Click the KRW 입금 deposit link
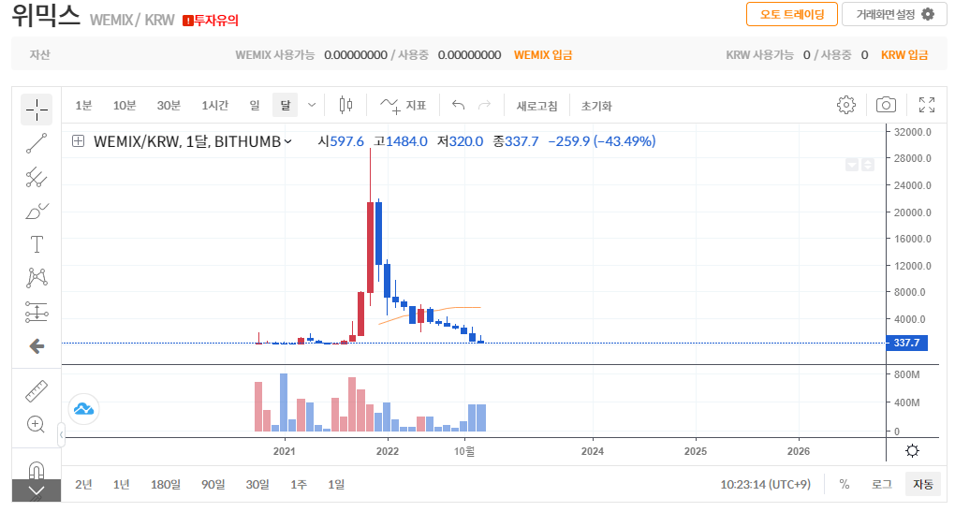This screenshot has height=512, width=955. point(904,55)
